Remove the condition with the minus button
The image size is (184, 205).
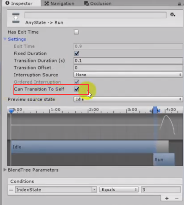tap(177, 198)
